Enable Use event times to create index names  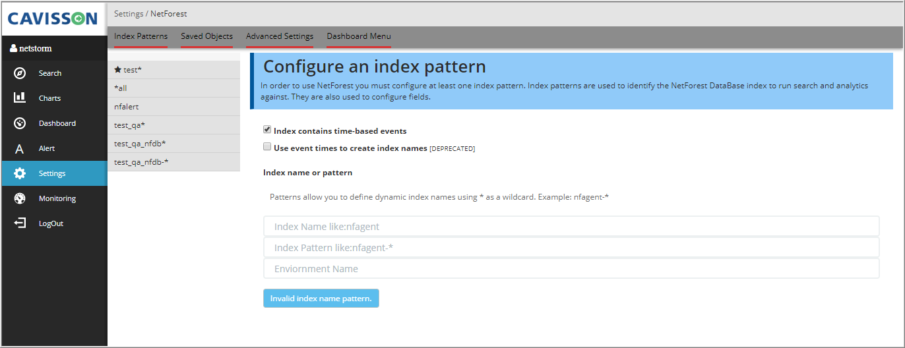coord(267,147)
